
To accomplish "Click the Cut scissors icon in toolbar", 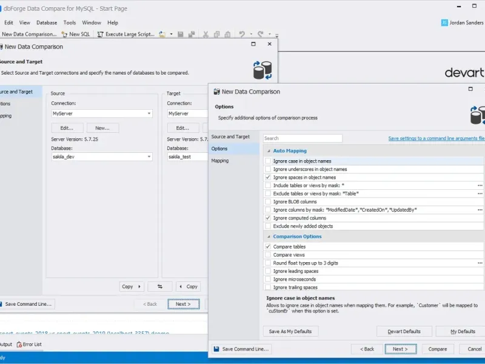I will (x=206, y=34).
